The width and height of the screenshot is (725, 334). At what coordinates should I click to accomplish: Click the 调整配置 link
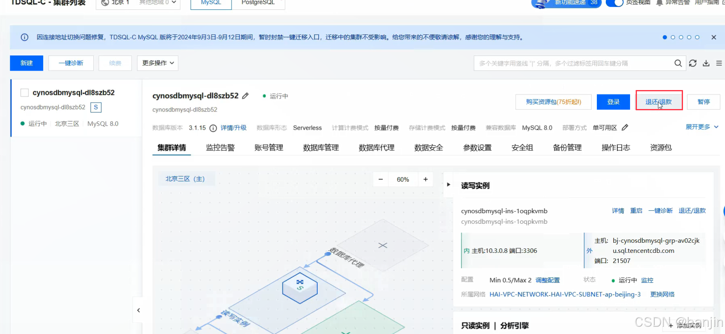548,280
